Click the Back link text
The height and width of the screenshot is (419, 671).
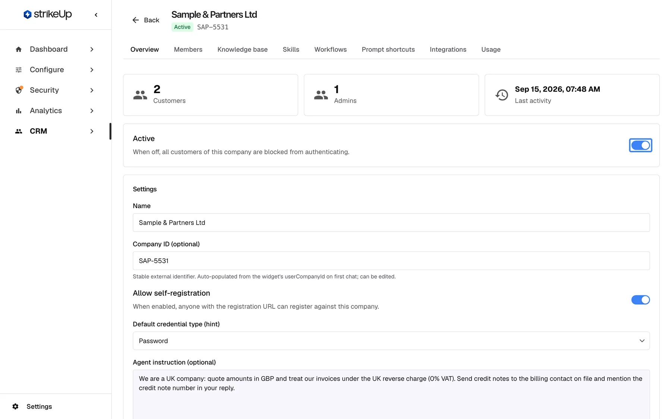click(x=151, y=20)
